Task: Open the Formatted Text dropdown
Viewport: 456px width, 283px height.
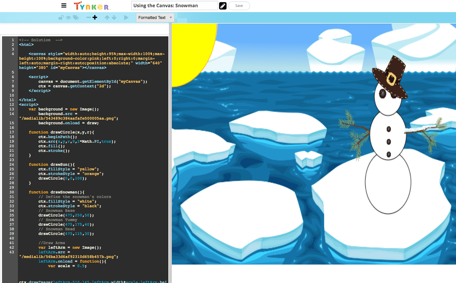Action: pyautogui.click(x=155, y=18)
